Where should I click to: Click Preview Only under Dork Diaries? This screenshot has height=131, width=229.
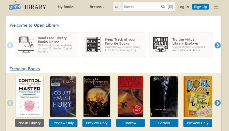pos(198,123)
